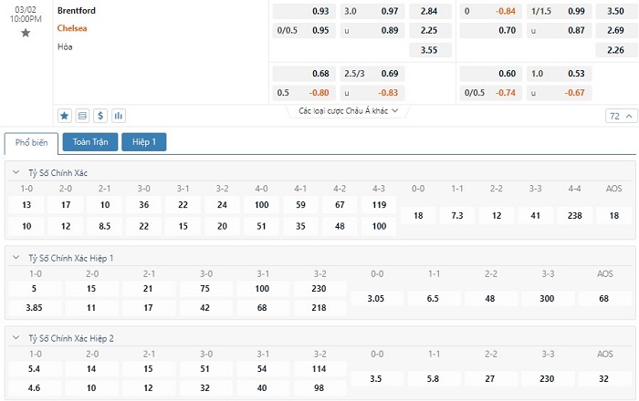Open the scoreboard list icon
Viewport: 639px width, 401px height.
(x=83, y=116)
